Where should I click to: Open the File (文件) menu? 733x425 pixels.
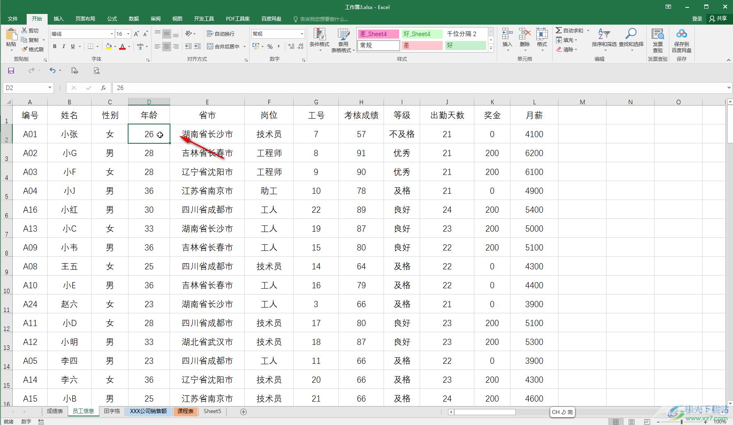[x=13, y=18]
